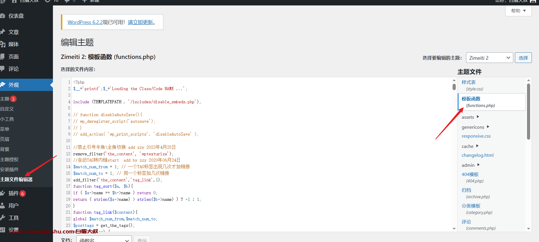
Task: Expand the assets folder
Action: coord(470,117)
